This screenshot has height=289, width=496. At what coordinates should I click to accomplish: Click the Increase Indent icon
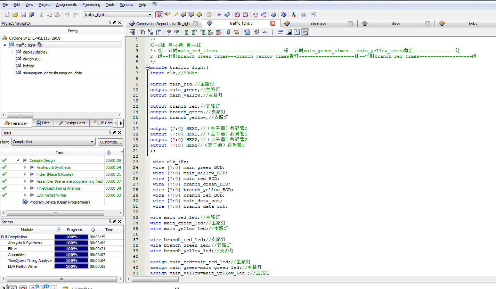point(169,32)
